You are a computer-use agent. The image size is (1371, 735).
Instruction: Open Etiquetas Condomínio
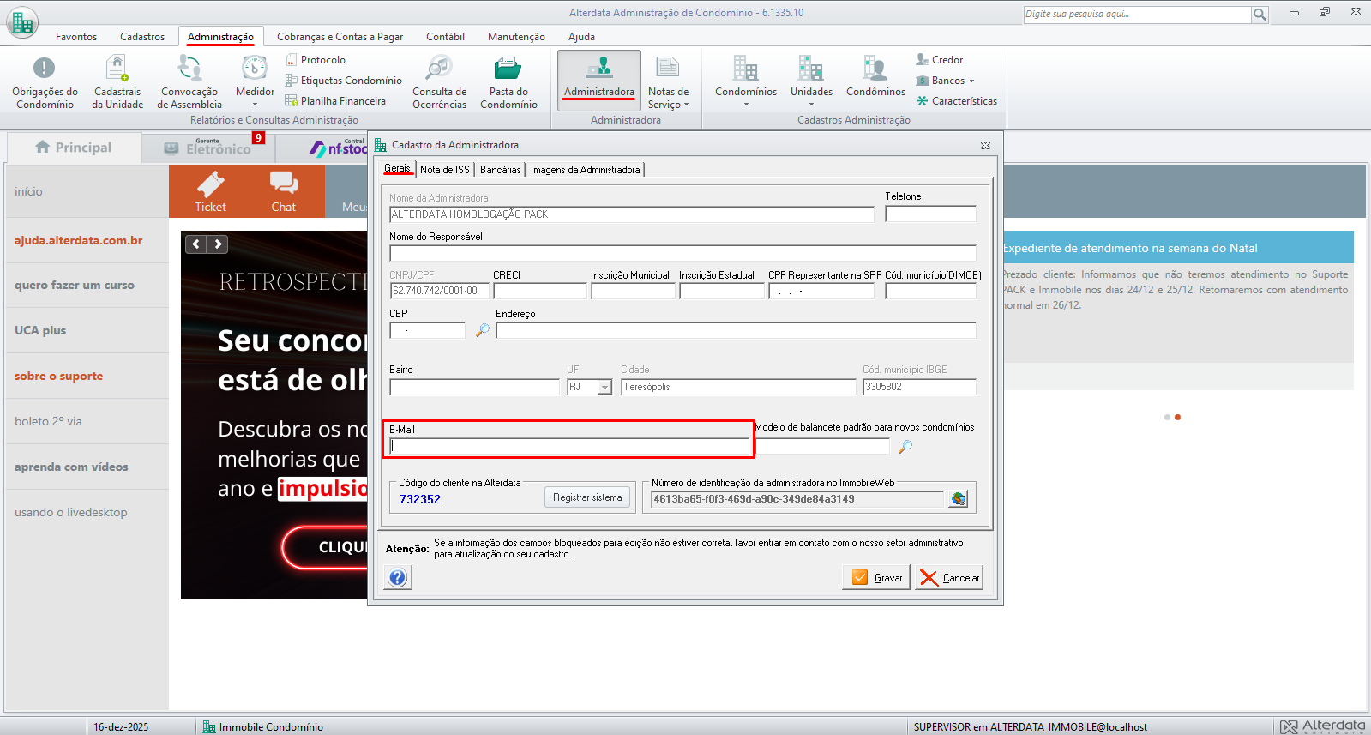(343, 81)
